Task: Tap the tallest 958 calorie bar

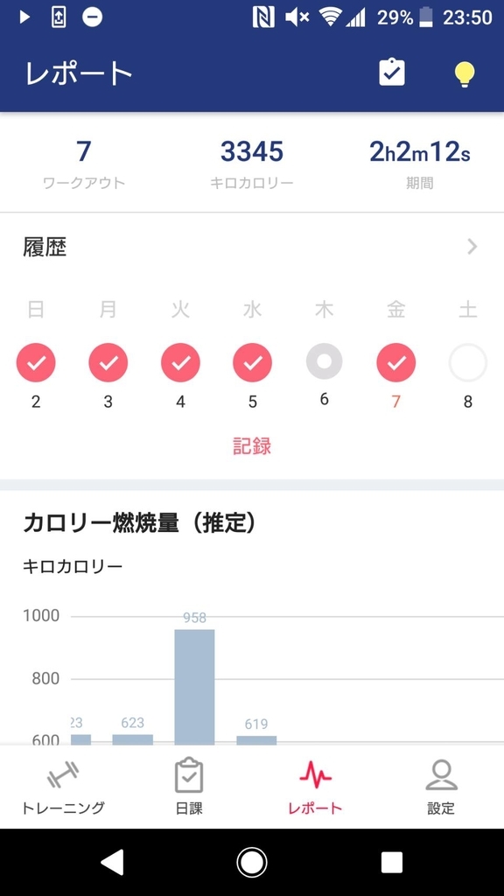Action: 196,682
